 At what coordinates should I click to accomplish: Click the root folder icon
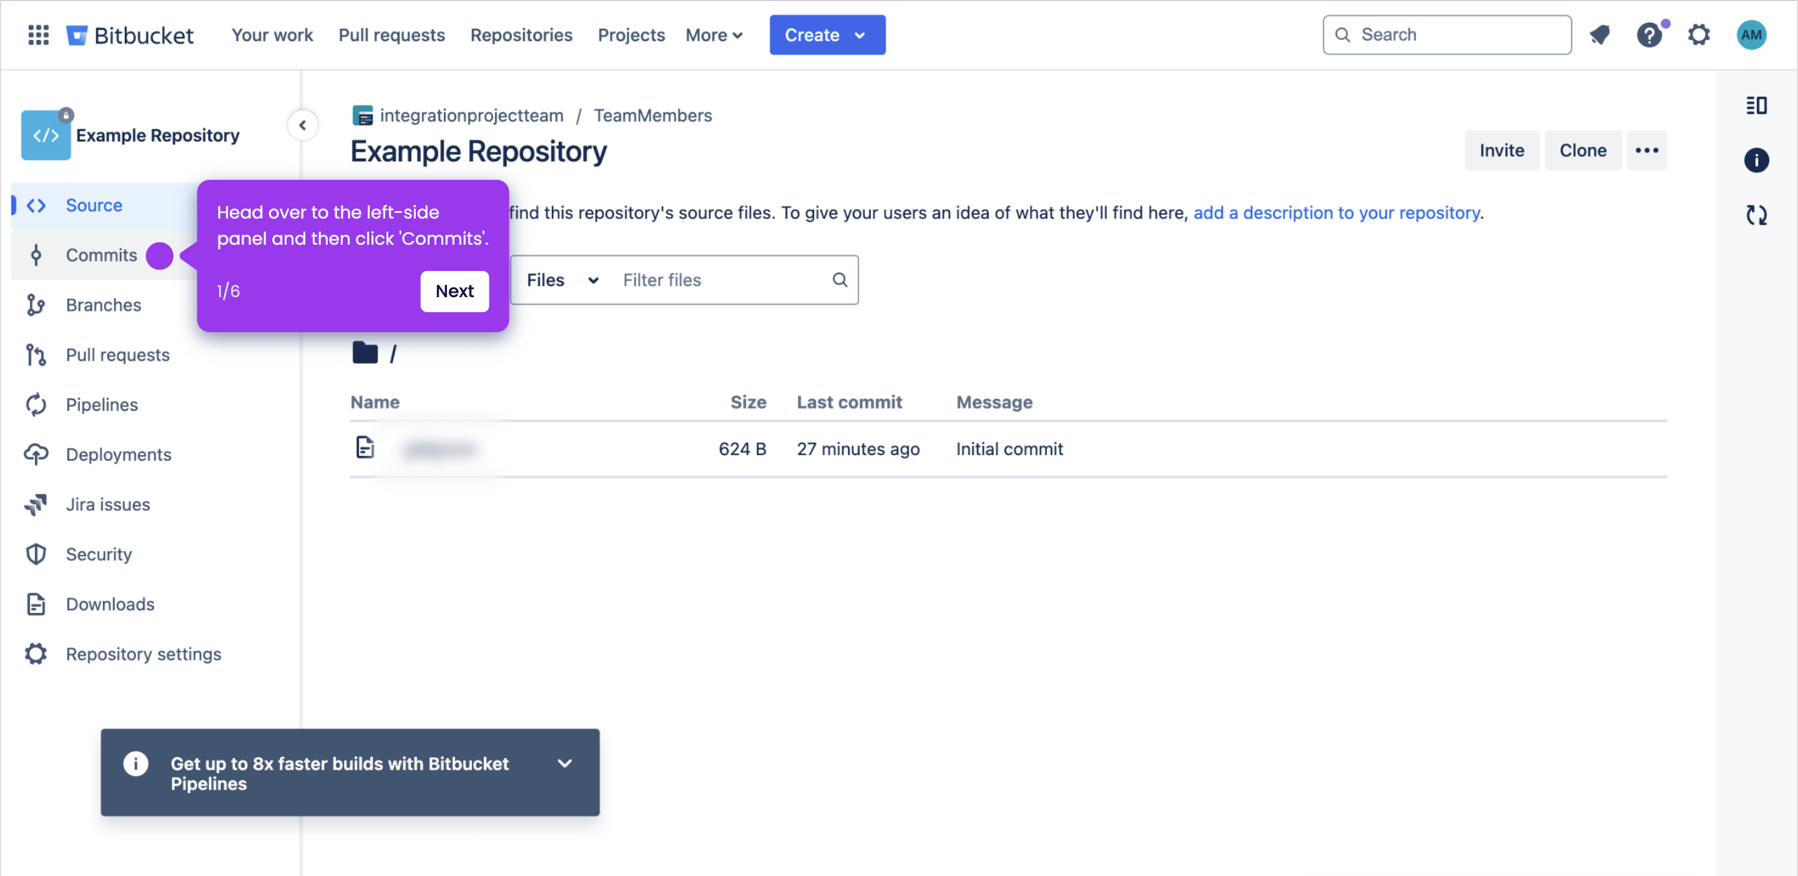(365, 353)
